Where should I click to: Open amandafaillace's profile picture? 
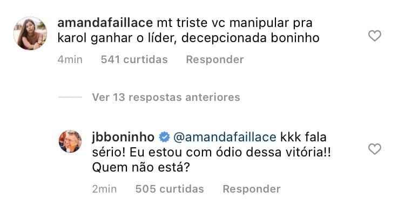point(30,33)
